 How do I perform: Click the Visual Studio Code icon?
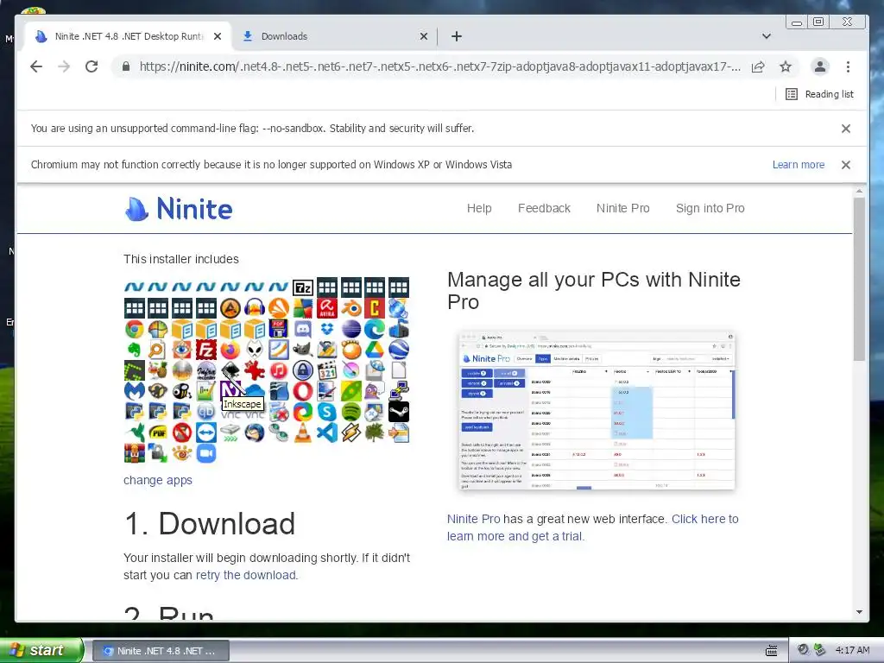(327, 433)
